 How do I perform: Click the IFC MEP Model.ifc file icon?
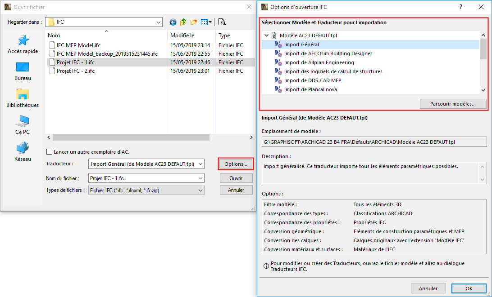pyautogui.click(x=52, y=45)
